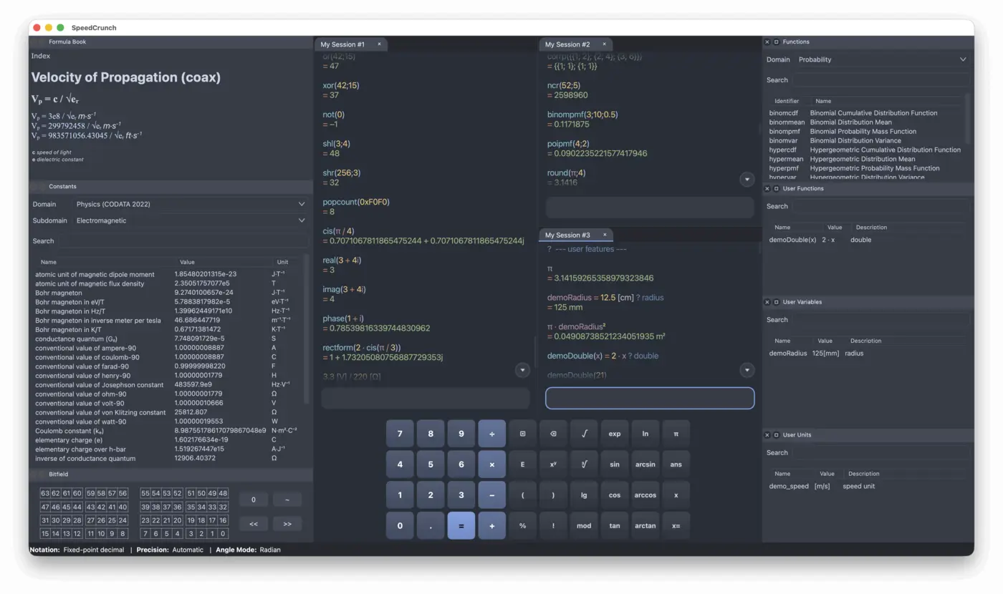The image size is (1003, 594).
Task: Insert square root from keypad
Action: pos(584,434)
